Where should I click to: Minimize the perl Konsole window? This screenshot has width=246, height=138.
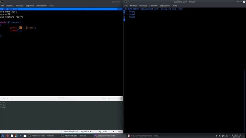click(x=238, y=2)
